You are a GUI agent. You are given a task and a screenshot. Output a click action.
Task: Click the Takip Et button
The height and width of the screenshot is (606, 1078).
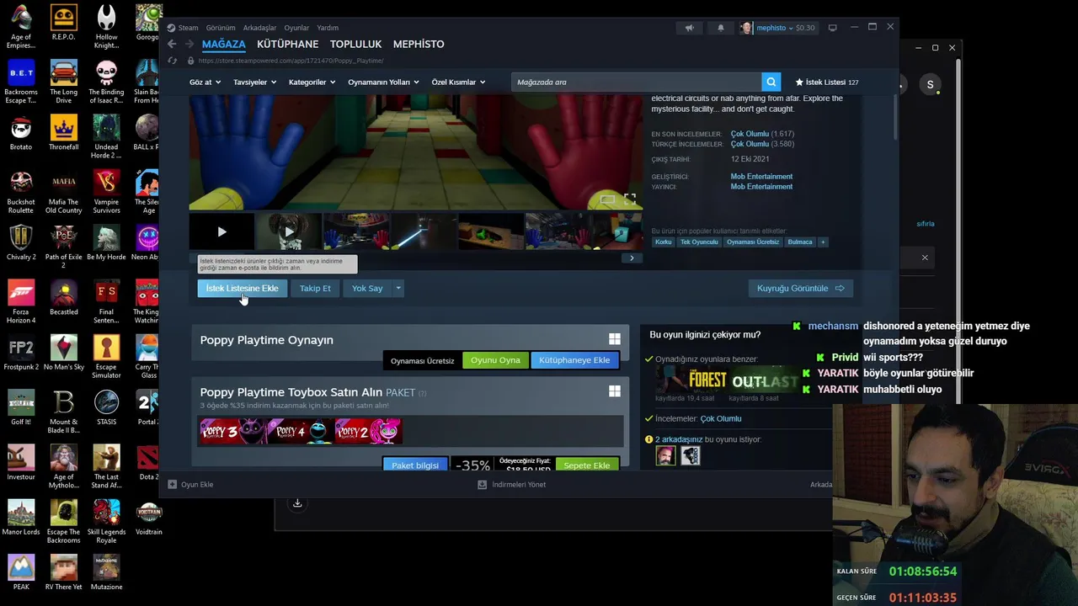click(315, 288)
